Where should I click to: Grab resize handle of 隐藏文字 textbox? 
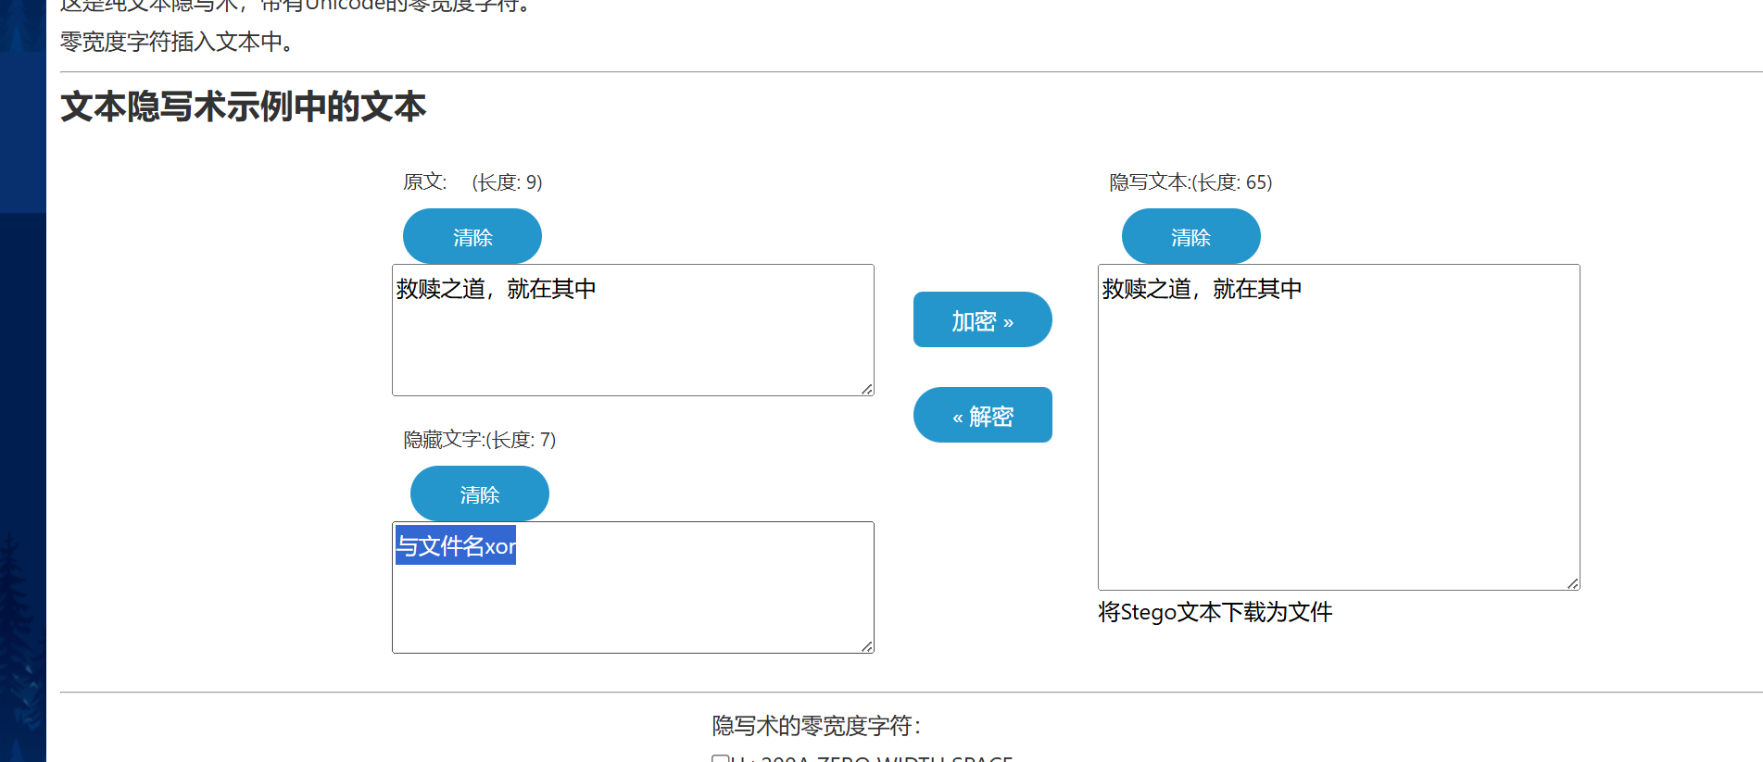[867, 646]
